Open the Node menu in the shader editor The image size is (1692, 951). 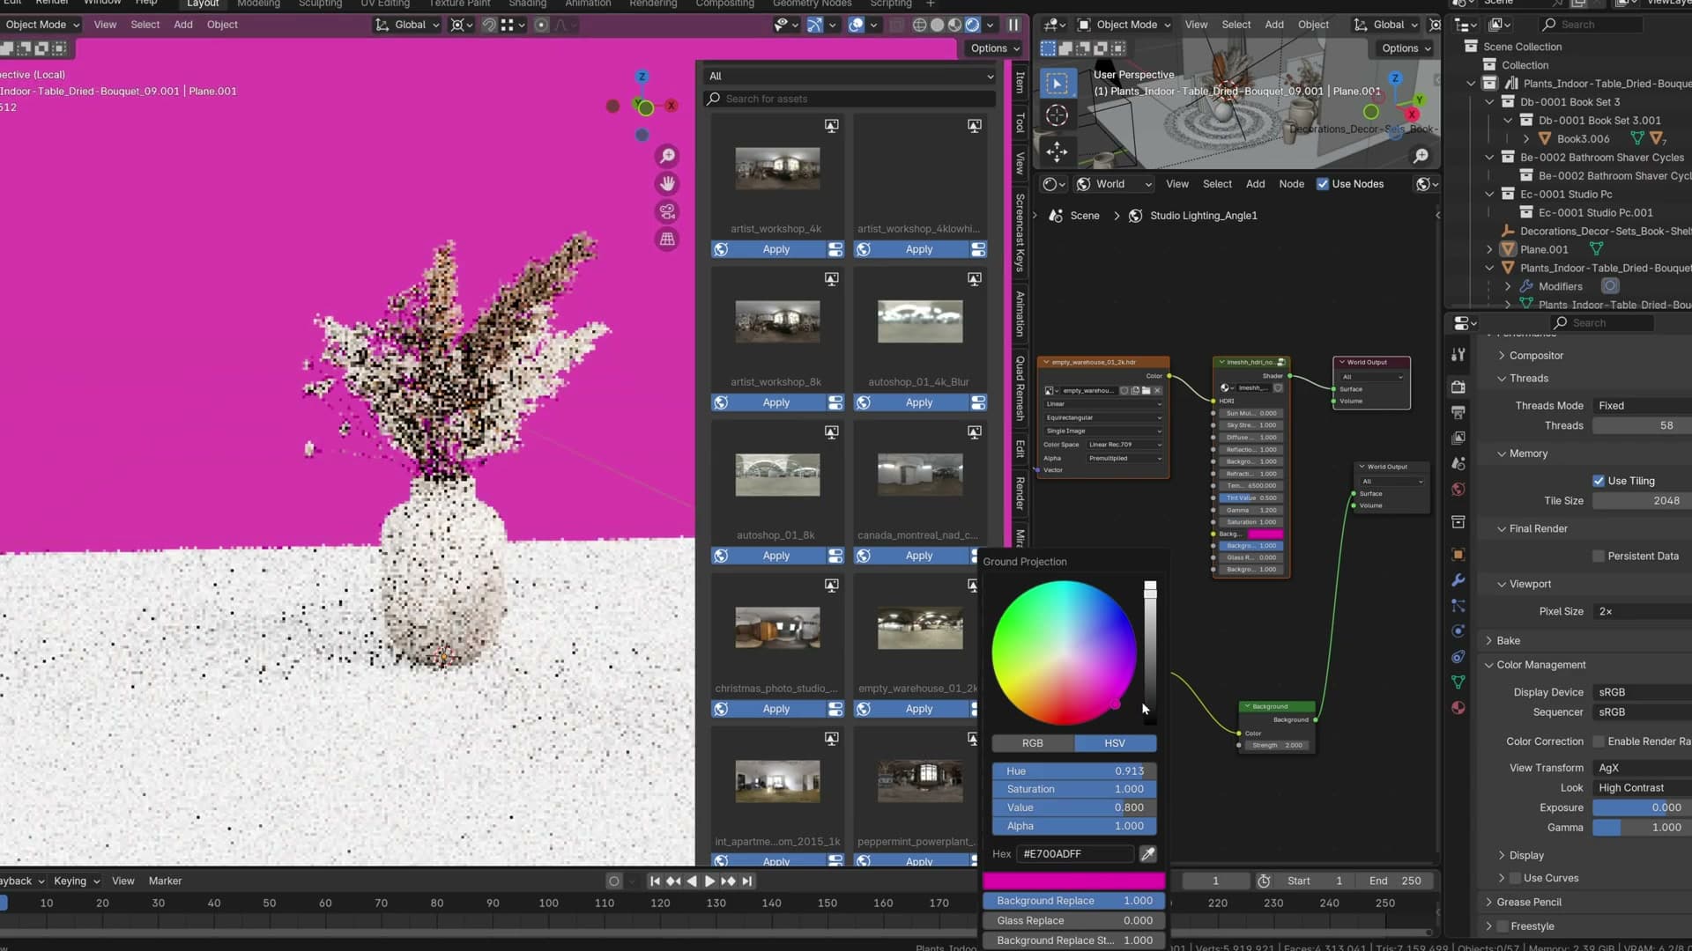[1291, 184]
